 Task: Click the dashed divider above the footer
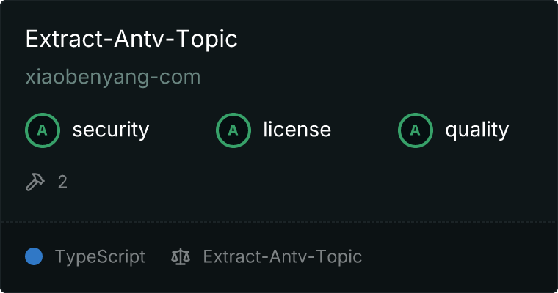click(279, 222)
